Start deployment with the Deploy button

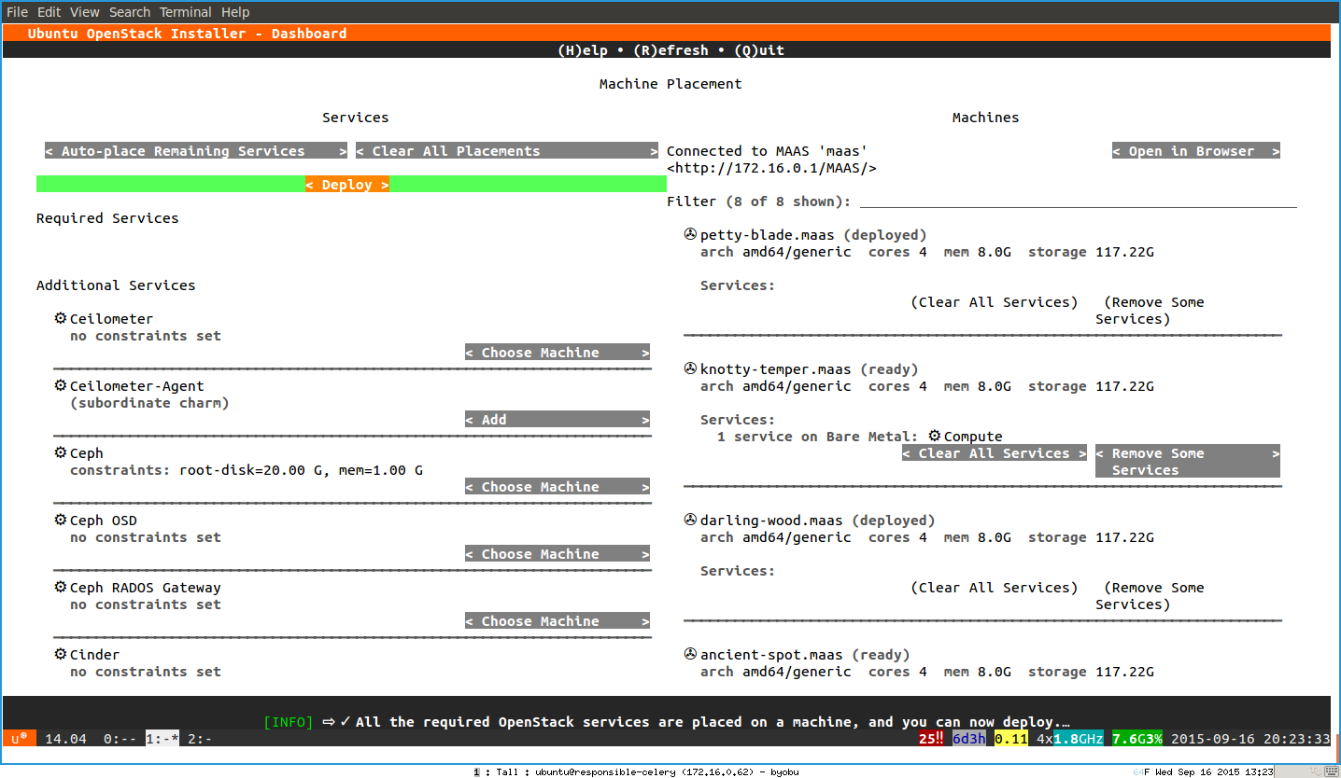[x=347, y=185]
